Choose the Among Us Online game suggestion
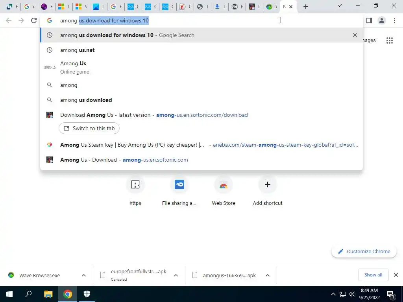This screenshot has width=403, height=302. pos(201,67)
